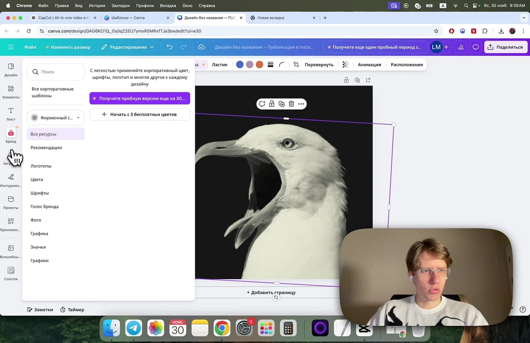Open the Canva hamburger main menu
Viewport: 530px width, 343px height.
[x=11, y=47]
